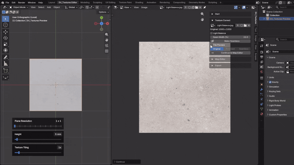Toggle the Gravity checkbox
294x165 pixels.
coord(270,82)
